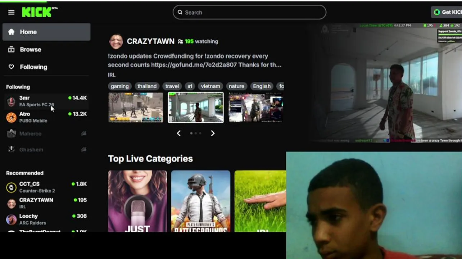Click the thailand tag
Screen dimensions: 462x259
147,86
